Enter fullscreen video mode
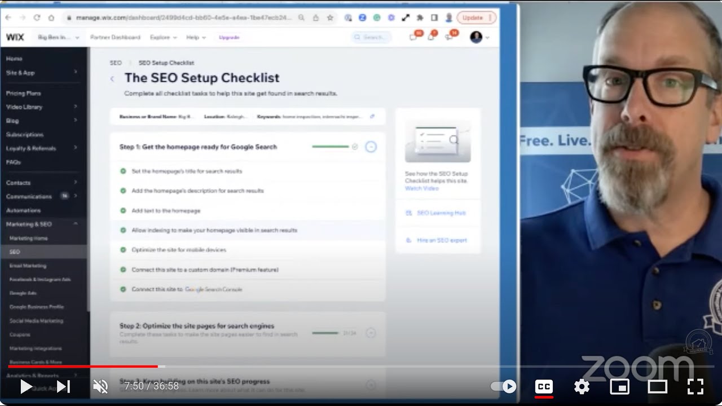Screen dimensions: 722x406 click(695, 386)
